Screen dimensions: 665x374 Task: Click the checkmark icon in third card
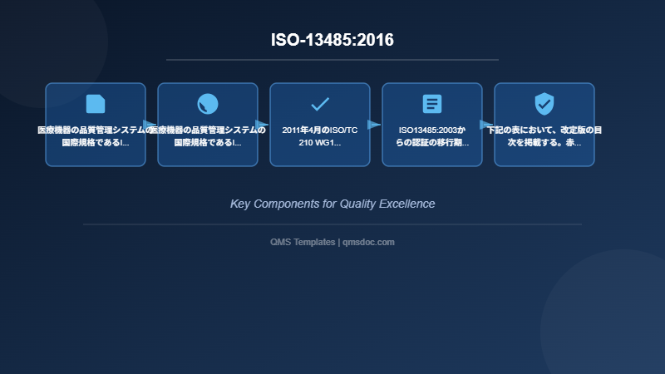point(320,104)
